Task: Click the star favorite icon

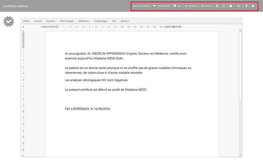Action: click(x=253, y=6)
